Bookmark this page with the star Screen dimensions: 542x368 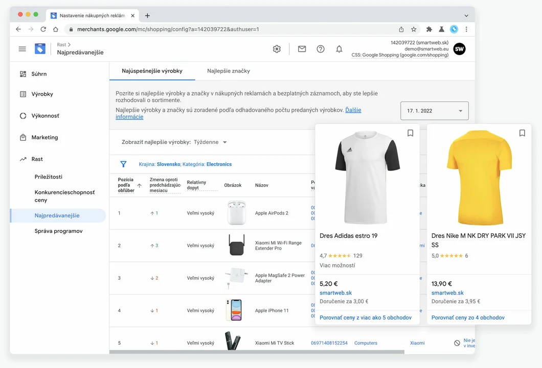[414, 29]
